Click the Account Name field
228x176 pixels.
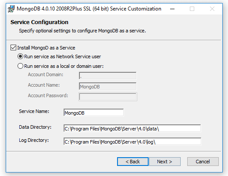pyautogui.click(x=108, y=86)
